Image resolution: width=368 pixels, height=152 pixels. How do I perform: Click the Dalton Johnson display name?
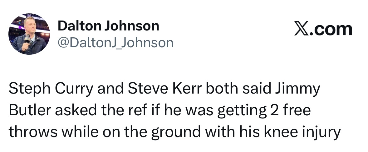click(x=108, y=26)
